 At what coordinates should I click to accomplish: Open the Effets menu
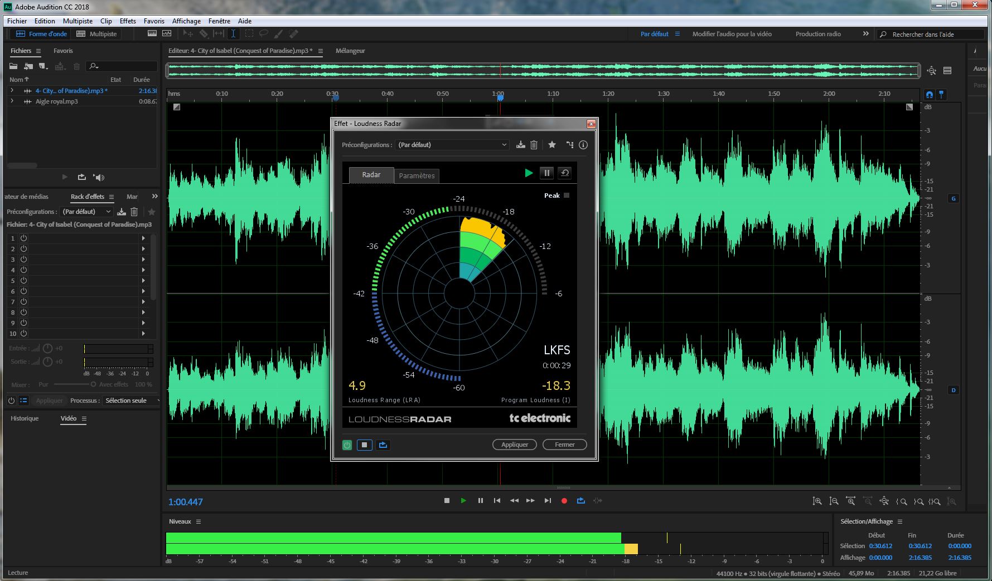click(x=128, y=21)
